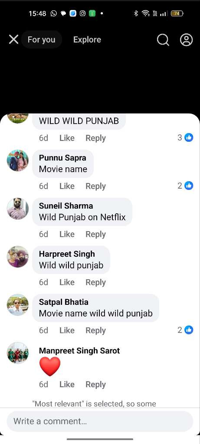This screenshot has height=444, width=200.
Task: Tap the Write a comment field
Action: (100, 421)
